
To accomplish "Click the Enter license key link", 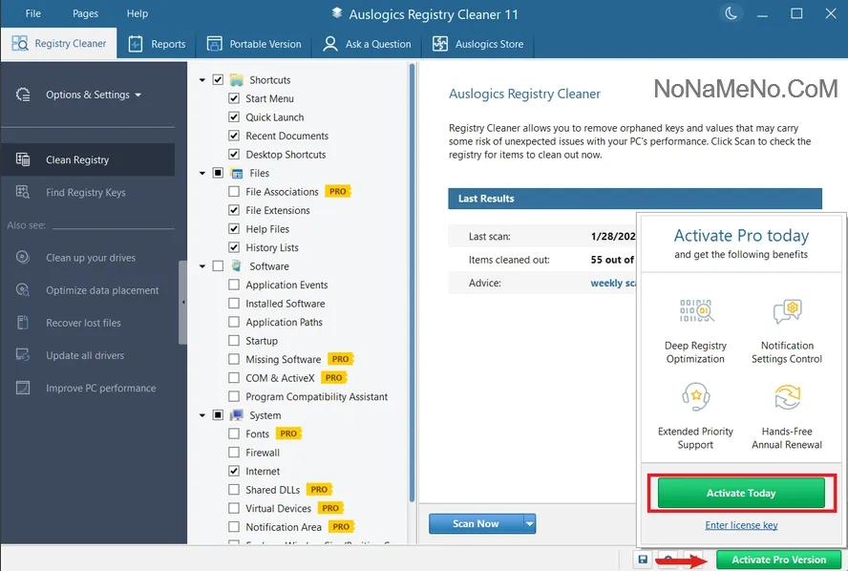I will click(741, 525).
